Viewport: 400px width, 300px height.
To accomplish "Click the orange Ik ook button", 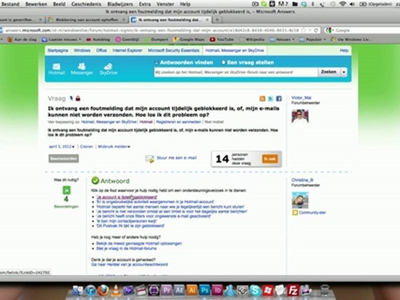I will coord(270,159).
